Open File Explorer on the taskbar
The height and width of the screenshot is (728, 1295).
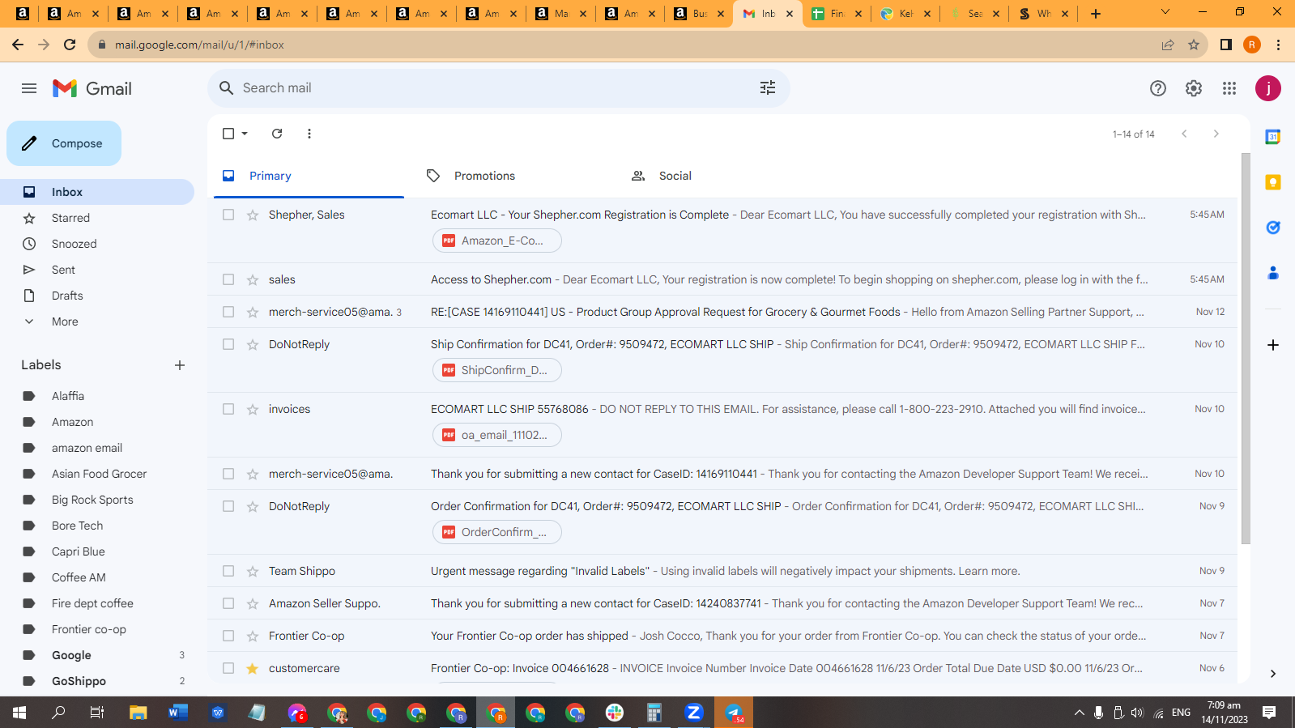click(x=138, y=713)
